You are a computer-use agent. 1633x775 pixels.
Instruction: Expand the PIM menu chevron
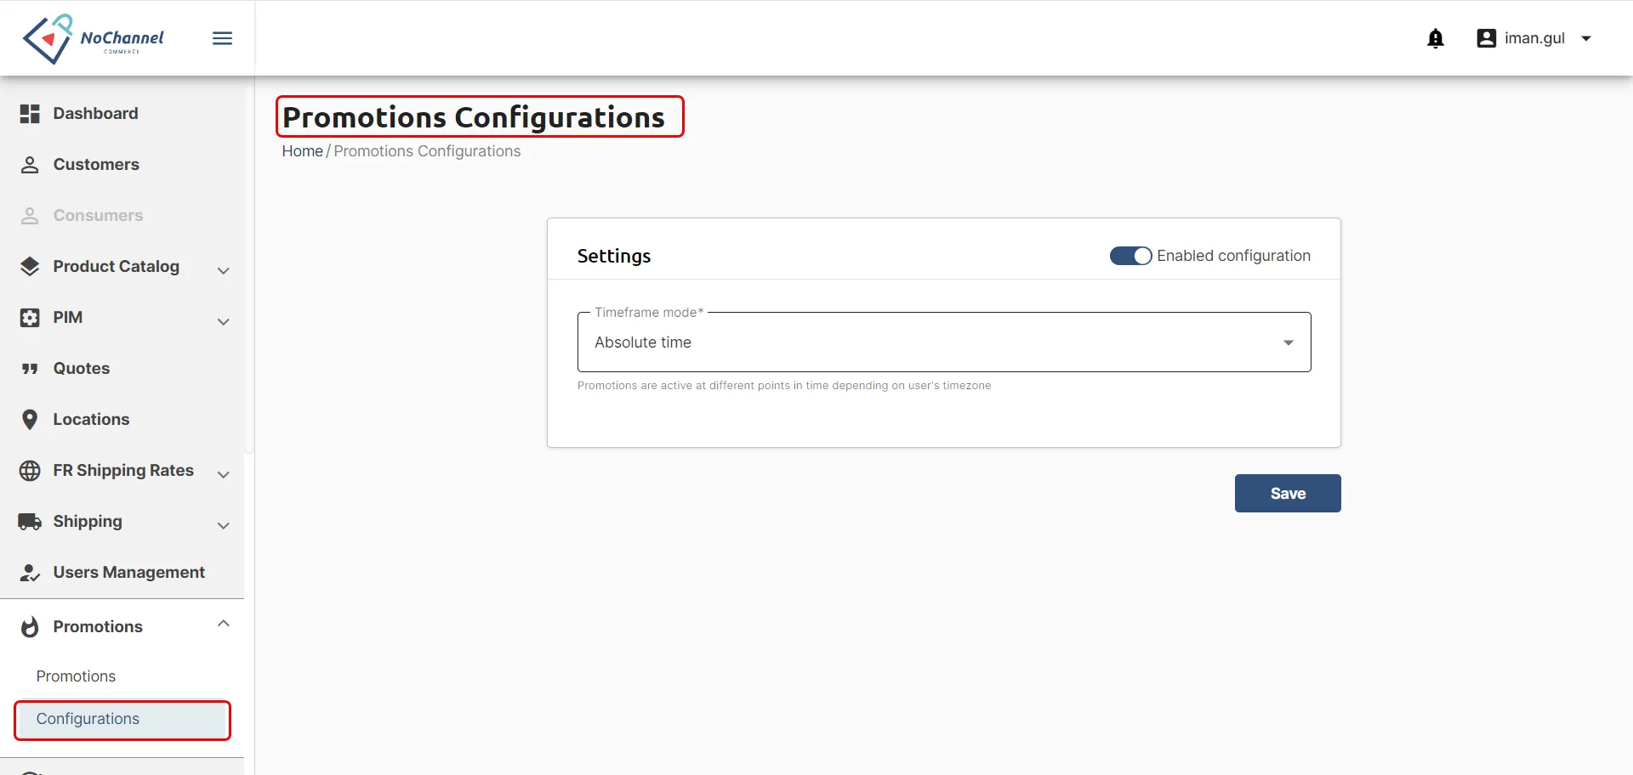coord(224,322)
